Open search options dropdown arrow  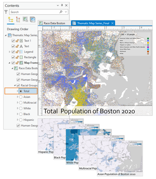coord(66,12)
